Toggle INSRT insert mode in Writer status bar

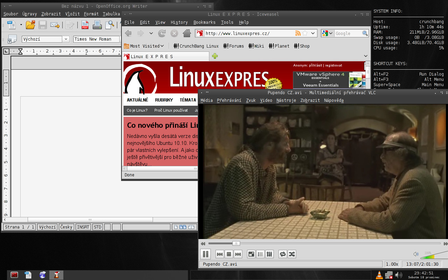(x=83, y=227)
